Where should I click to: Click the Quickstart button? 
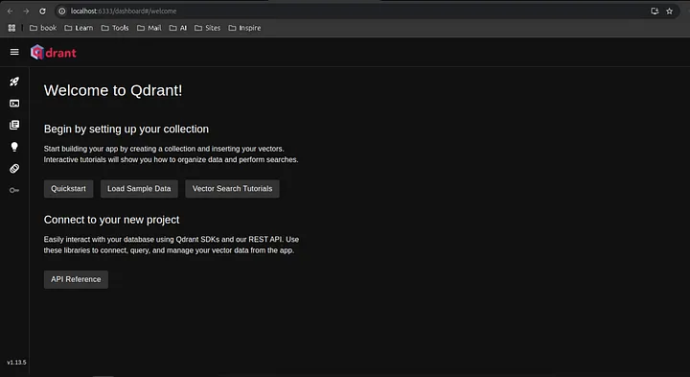tap(68, 188)
